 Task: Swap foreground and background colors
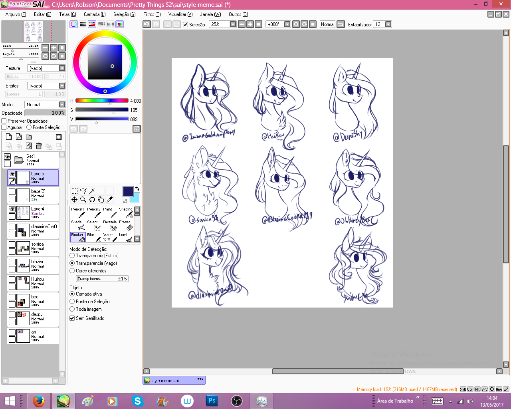137,189
